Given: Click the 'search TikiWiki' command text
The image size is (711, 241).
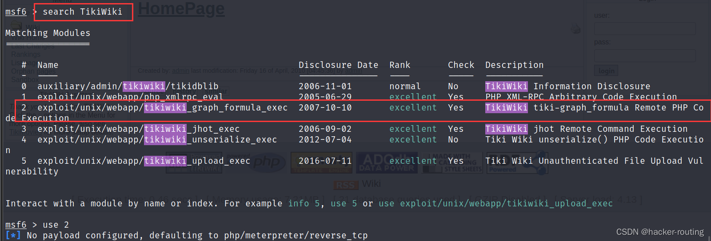Looking at the screenshot, I should point(82,12).
